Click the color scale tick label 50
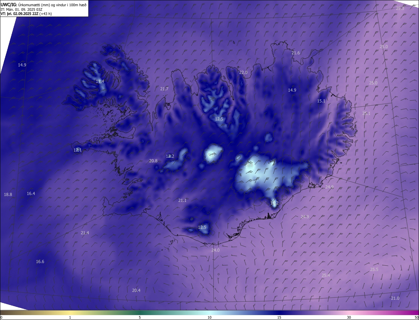The image size is (419, 320). coord(416,317)
